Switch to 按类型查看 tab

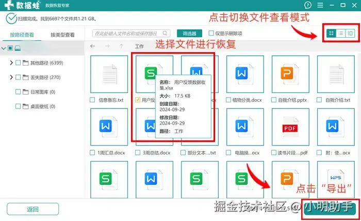coord(62,35)
